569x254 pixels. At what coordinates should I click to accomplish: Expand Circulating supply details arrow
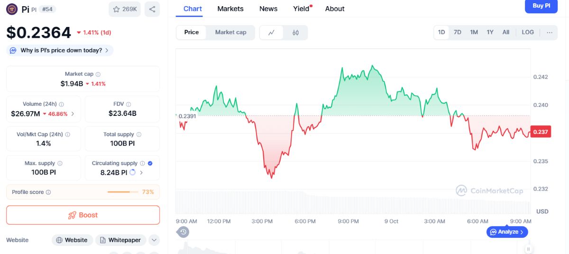click(141, 173)
